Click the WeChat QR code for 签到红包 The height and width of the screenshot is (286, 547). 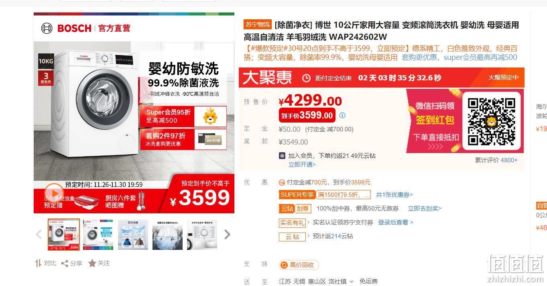point(491,121)
